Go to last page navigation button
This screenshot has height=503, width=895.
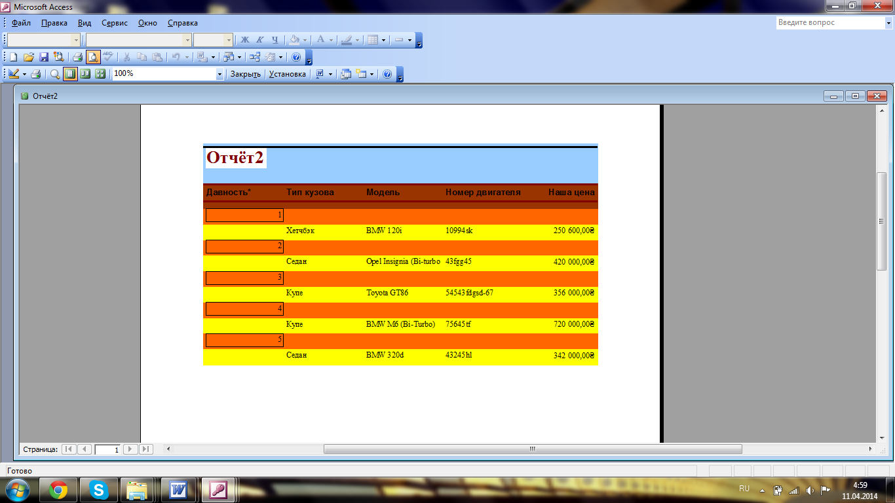(146, 449)
